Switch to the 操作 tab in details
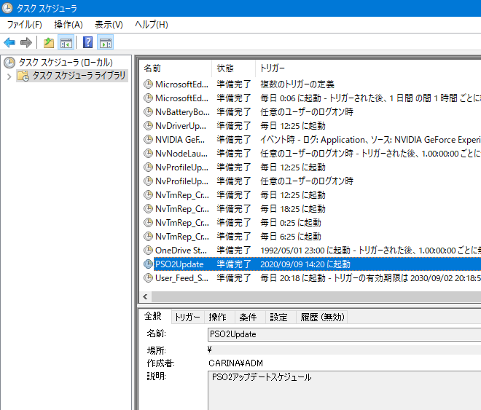Image resolution: width=481 pixels, height=410 pixels. [x=218, y=318]
